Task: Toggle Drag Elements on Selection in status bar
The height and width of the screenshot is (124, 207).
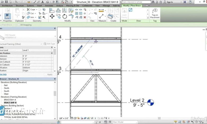Action: click(x=192, y=122)
